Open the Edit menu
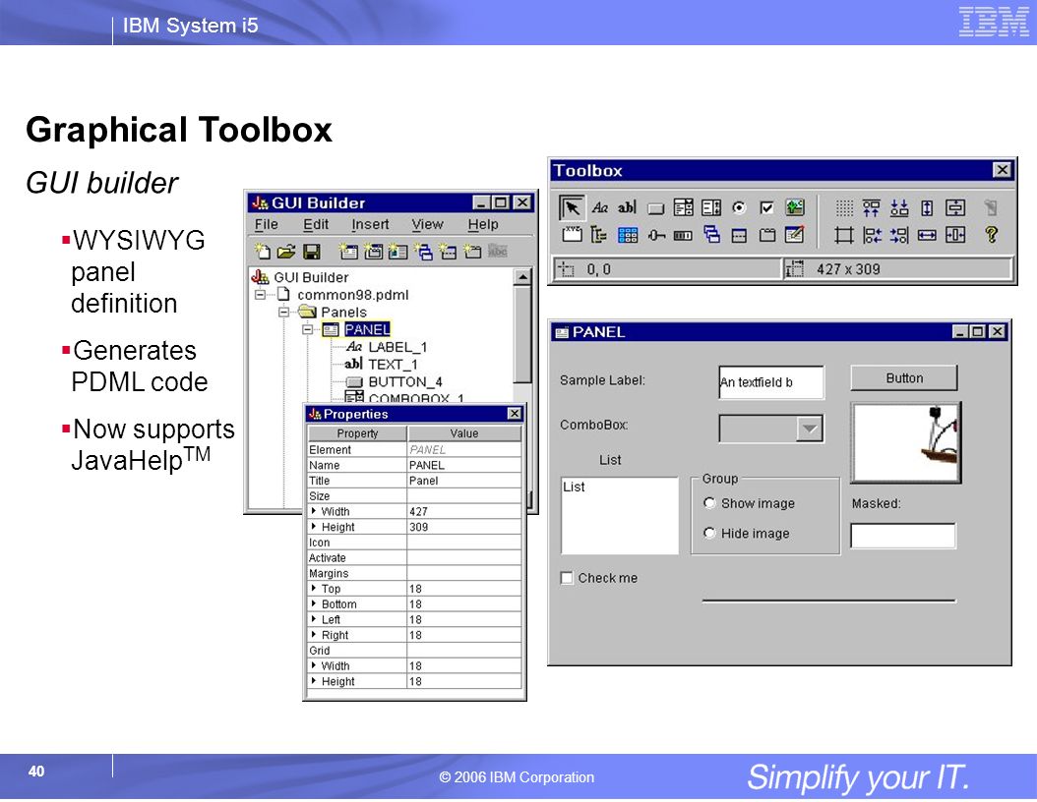 click(316, 225)
